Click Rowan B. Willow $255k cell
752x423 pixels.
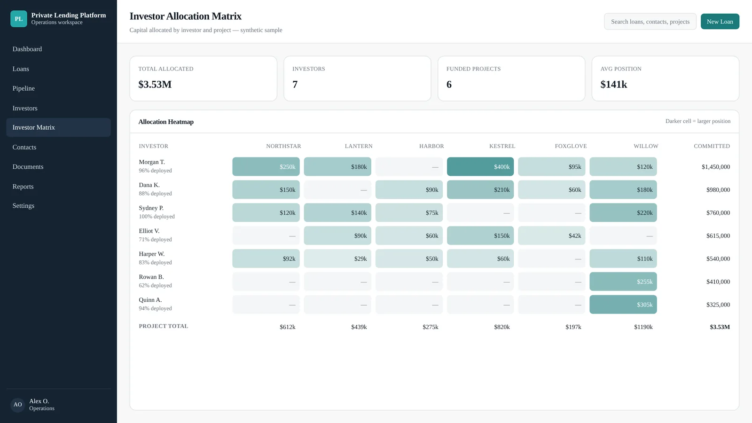click(623, 282)
